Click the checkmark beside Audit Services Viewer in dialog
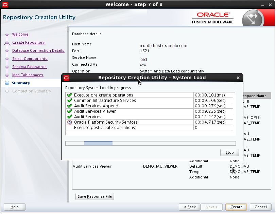Screen dimensions: 276x214 pyautogui.click(x=69, y=111)
